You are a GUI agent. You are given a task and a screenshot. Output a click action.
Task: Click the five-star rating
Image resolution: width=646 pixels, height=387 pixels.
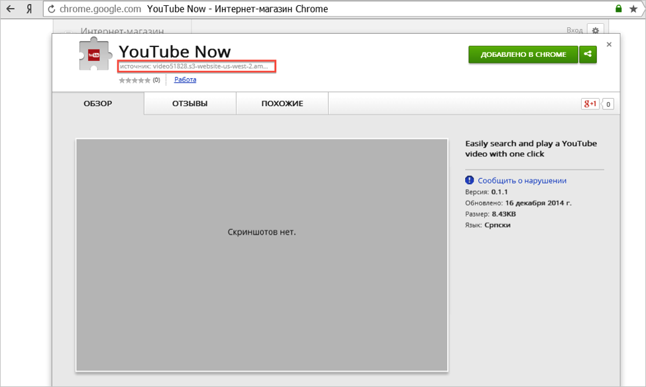[135, 80]
